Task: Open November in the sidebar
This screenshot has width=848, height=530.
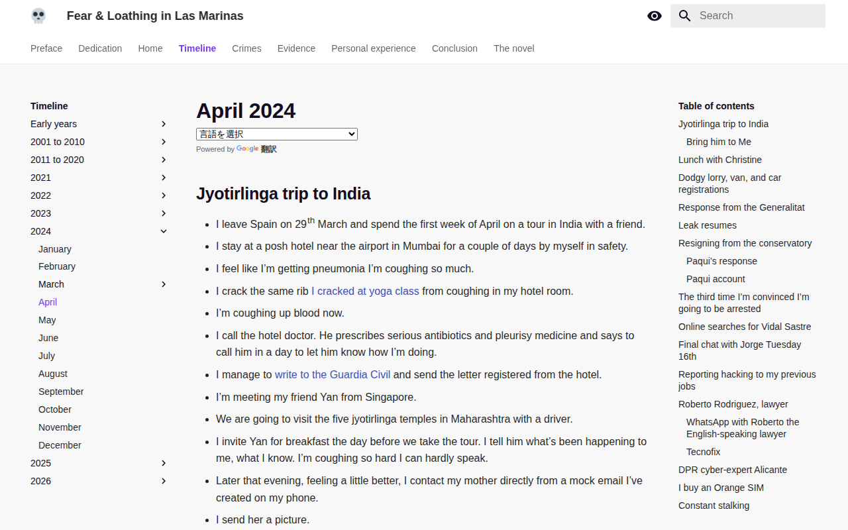Action: pyautogui.click(x=60, y=427)
